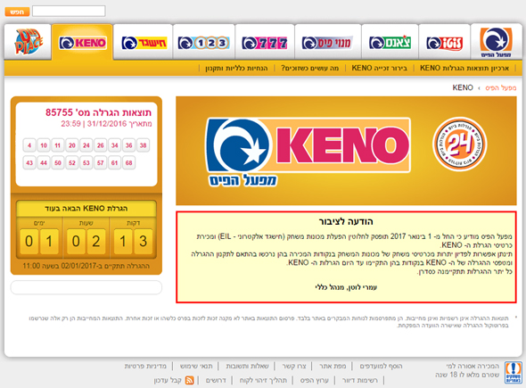Viewport: 526px width, 388px height.
Task: Select the KENO game tab
Action: pyautogui.click(x=83, y=43)
